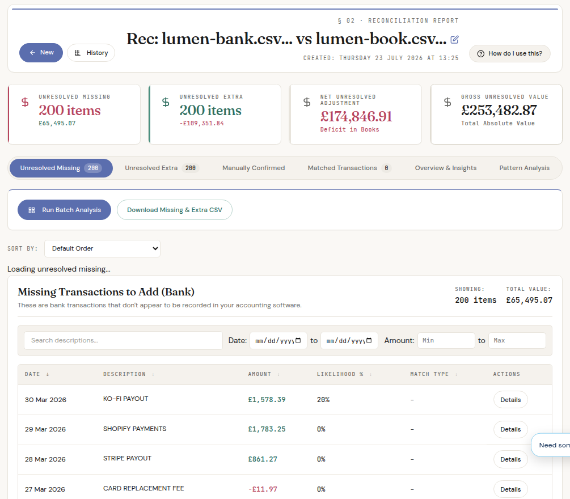Open the Manually Confirmed tab
Image resolution: width=570 pixels, height=499 pixels.
(x=254, y=168)
